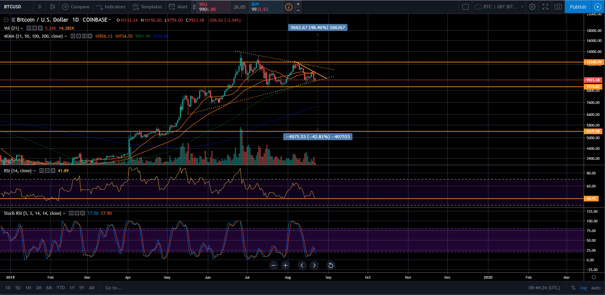605x295 pixels.
Task: Open the Indicators menu
Action: point(111,7)
